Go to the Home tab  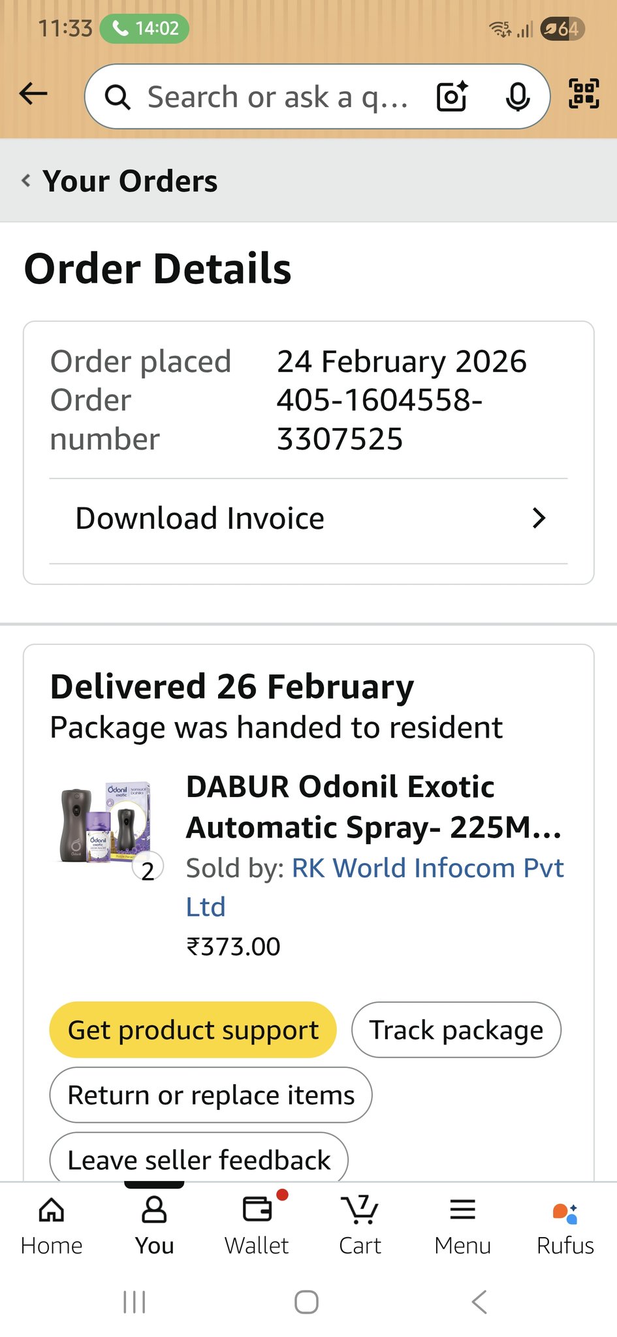tap(52, 1225)
